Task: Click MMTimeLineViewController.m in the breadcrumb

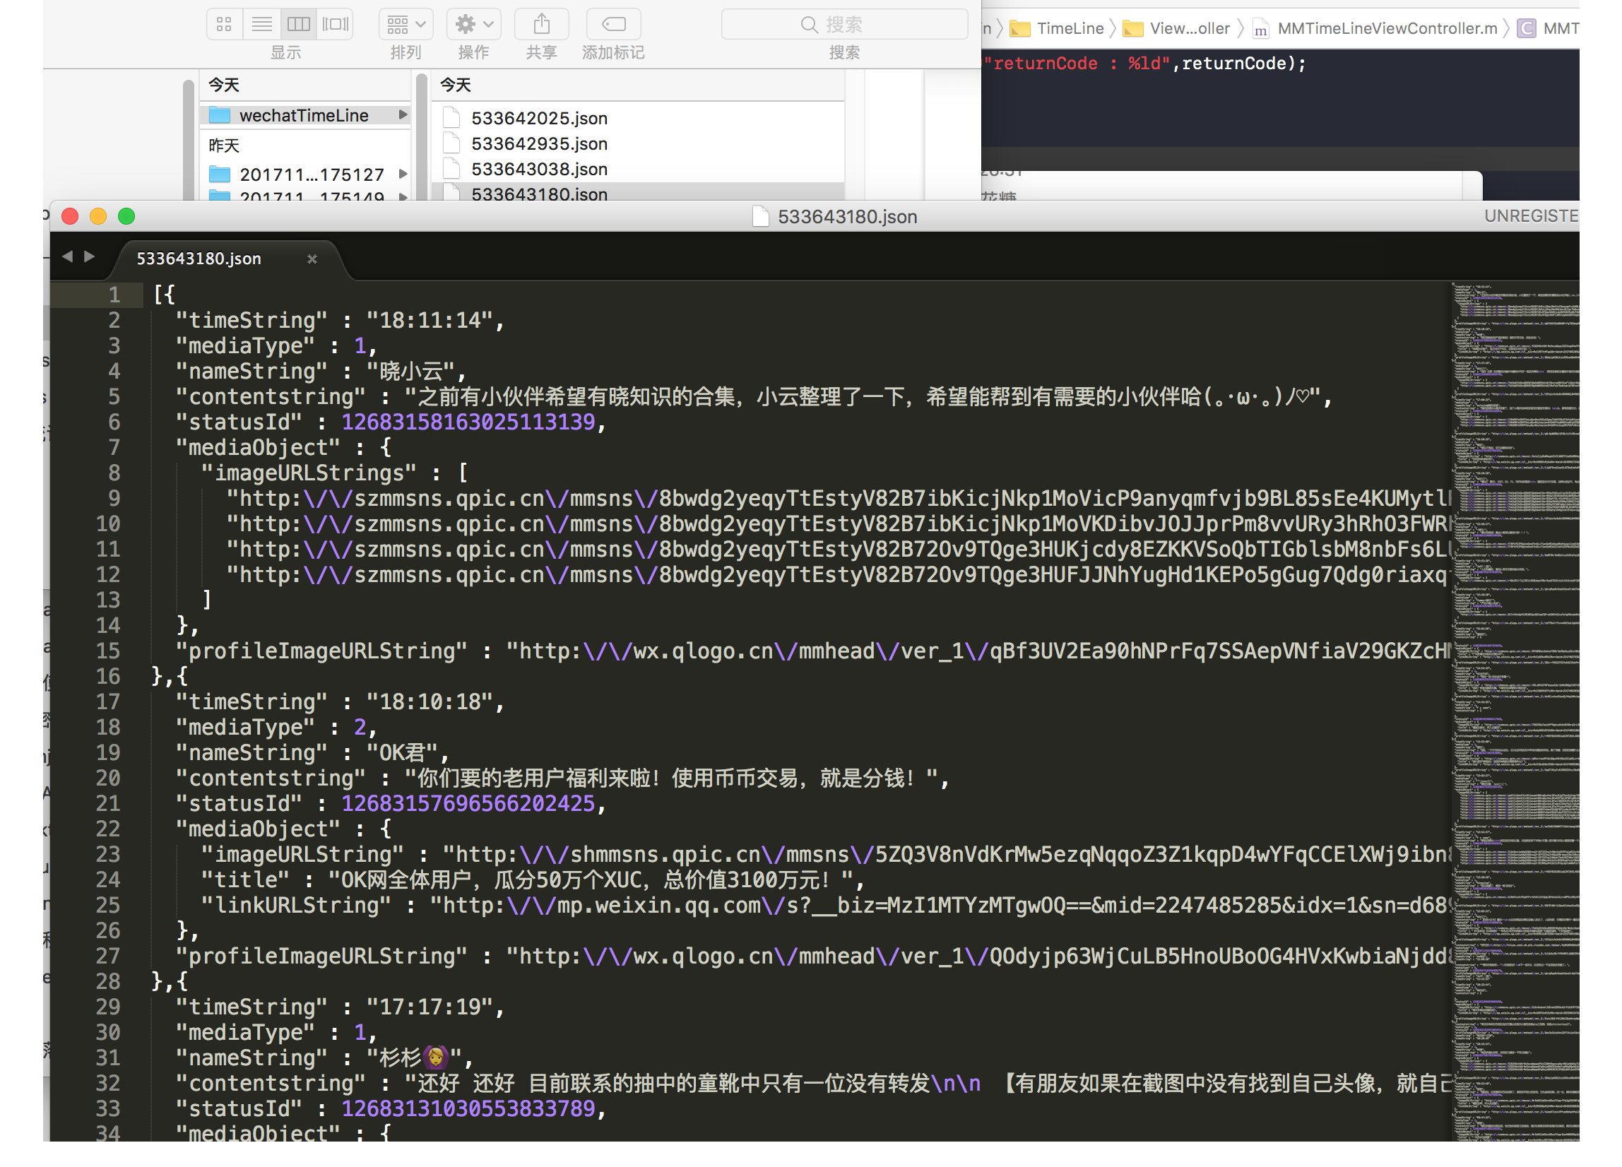Action: point(1386,28)
